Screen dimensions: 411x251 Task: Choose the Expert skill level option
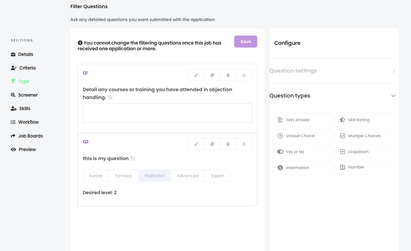(x=217, y=176)
